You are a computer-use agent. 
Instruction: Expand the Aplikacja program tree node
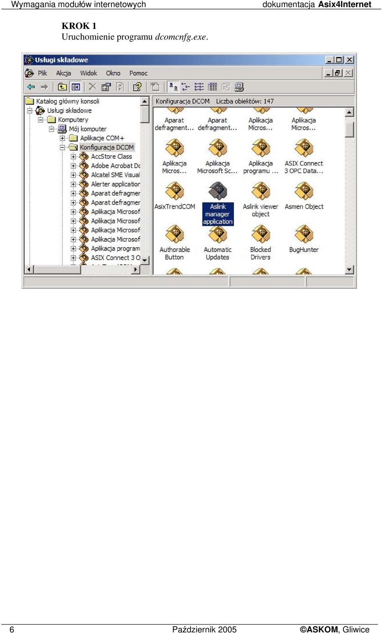tap(73, 248)
